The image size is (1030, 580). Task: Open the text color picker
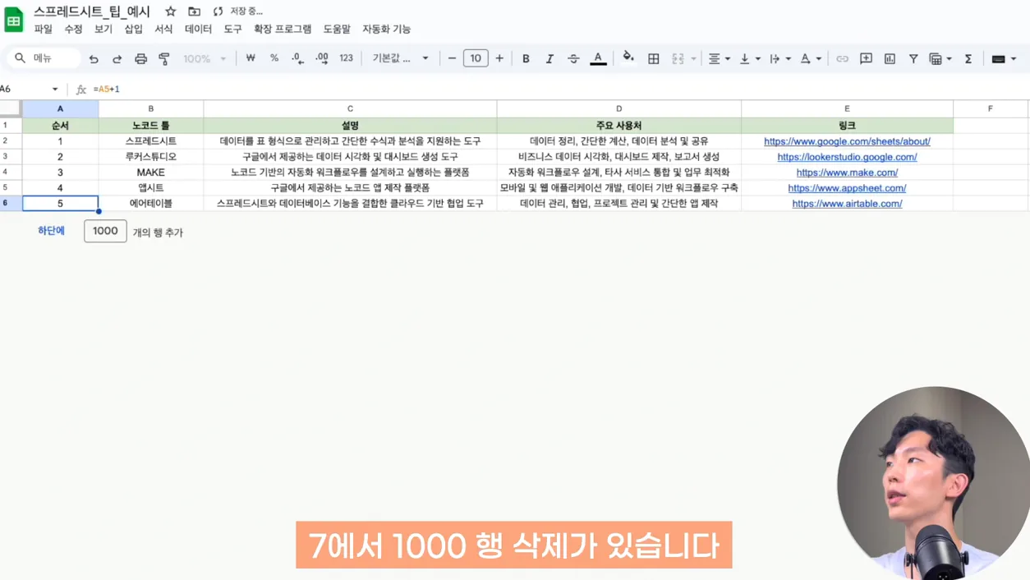pos(598,59)
